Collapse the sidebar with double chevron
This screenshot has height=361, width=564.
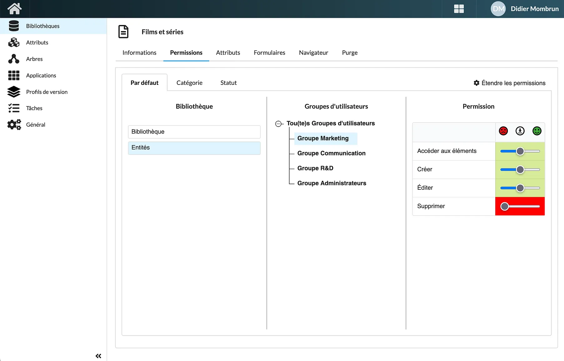pos(98,356)
